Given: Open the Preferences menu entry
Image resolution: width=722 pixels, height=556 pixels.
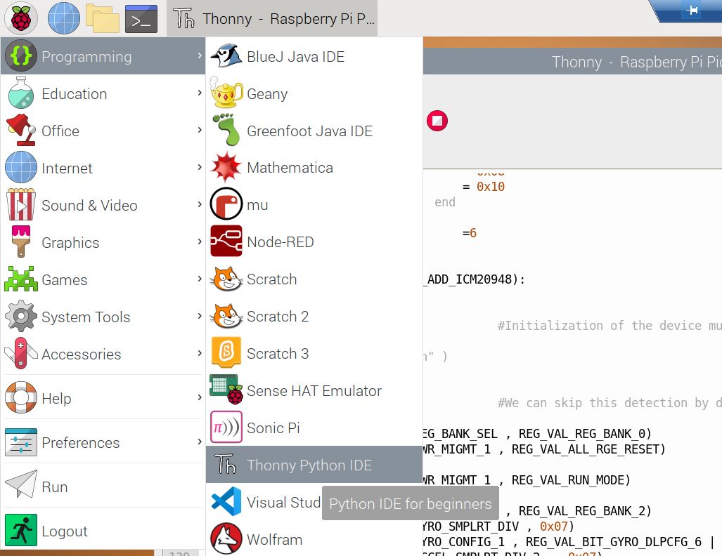Looking at the screenshot, I should tap(103, 442).
